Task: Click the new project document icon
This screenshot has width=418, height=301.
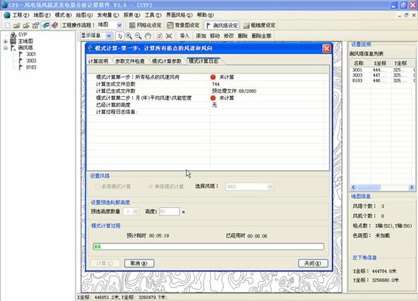Action: 8,25
